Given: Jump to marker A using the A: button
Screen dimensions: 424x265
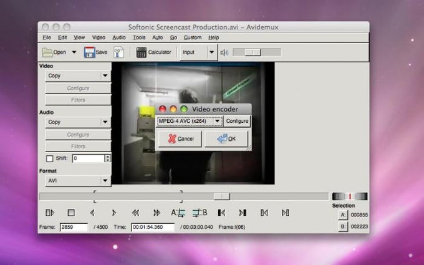Looking at the screenshot, I should coord(343,215).
